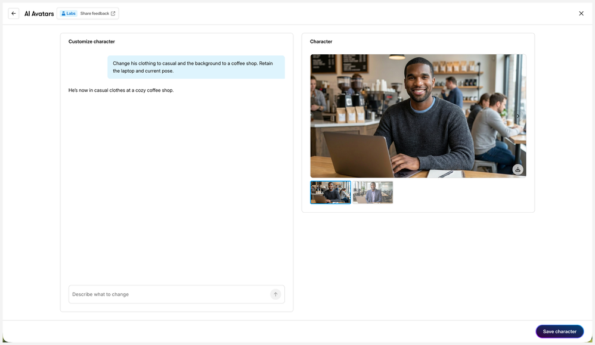This screenshot has width=595, height=345.
Task: Click the reply 'He's now in casual clothes'
Action: click(x=121, y=91)
